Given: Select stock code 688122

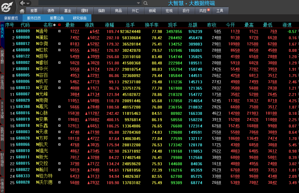Looking at the screenshot, I should click(23, 57).
